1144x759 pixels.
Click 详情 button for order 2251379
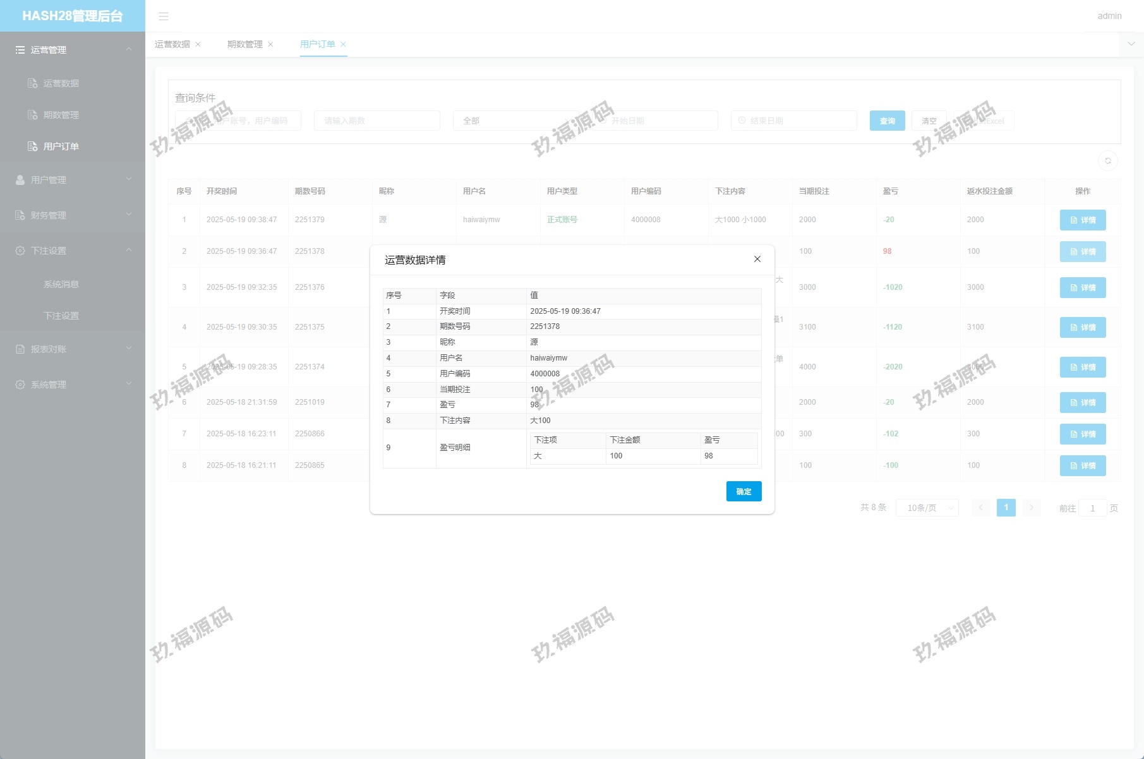click(x=1082, y=220)
